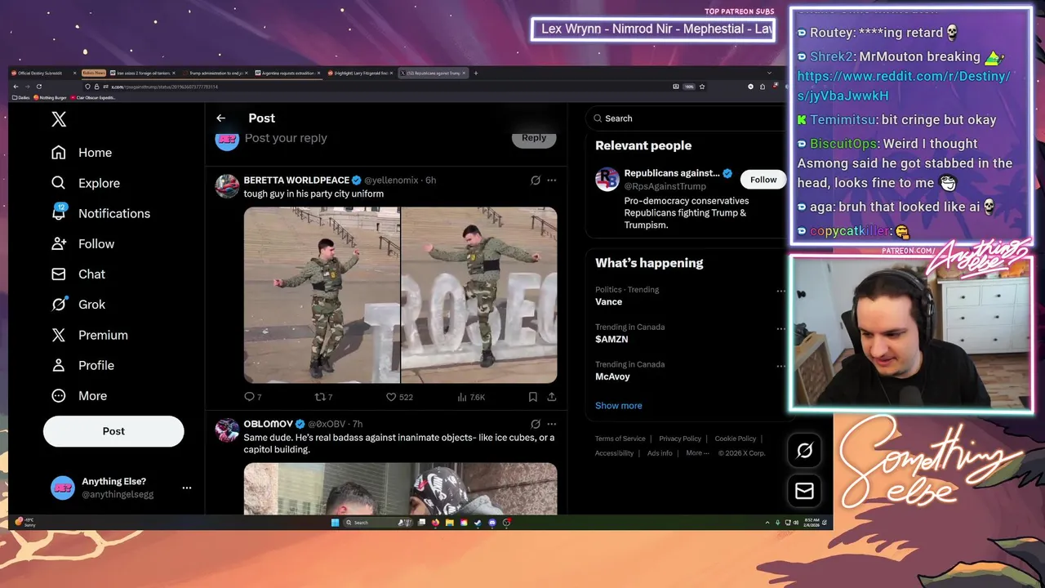The height and width of the screenshot is (588, 1045).
Task: Open the right soldier ice sculpture image
Action: [x=479, y=295]
